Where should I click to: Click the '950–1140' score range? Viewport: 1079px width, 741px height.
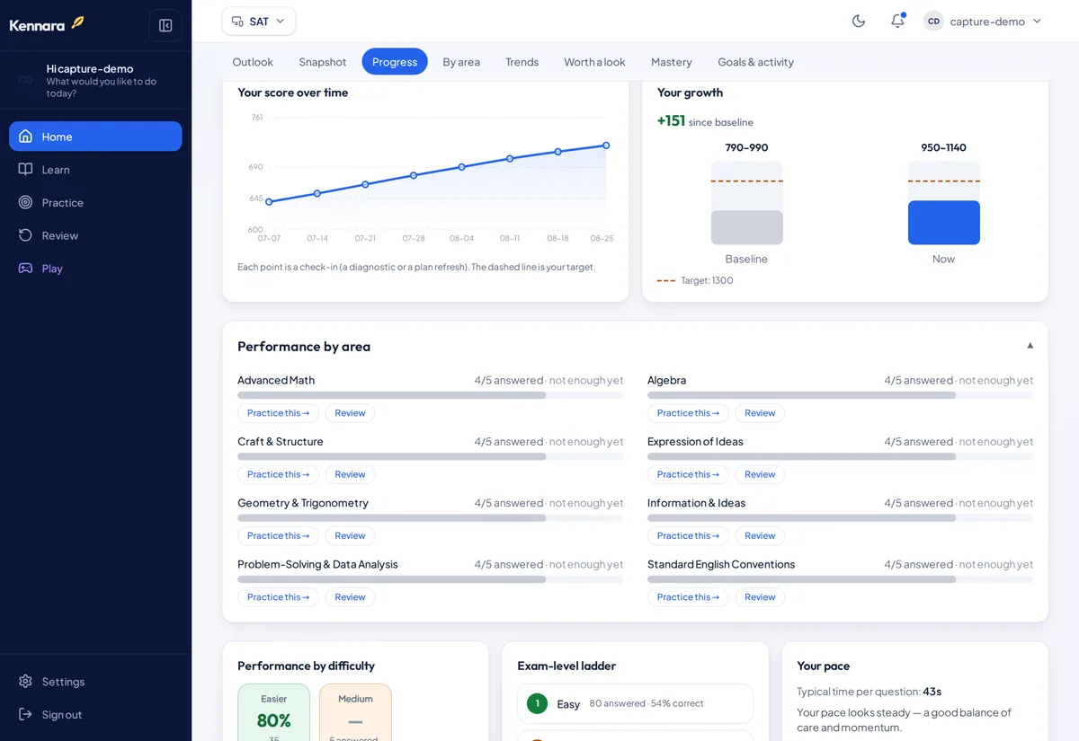pyautogui.click(x=943, y=147)
